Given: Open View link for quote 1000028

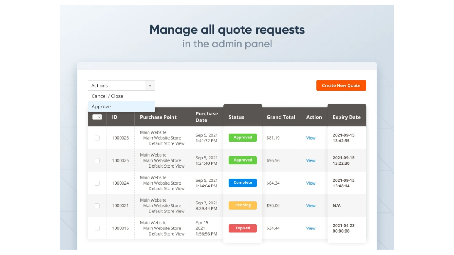Looking at the screenshot, I should (311, 138).
